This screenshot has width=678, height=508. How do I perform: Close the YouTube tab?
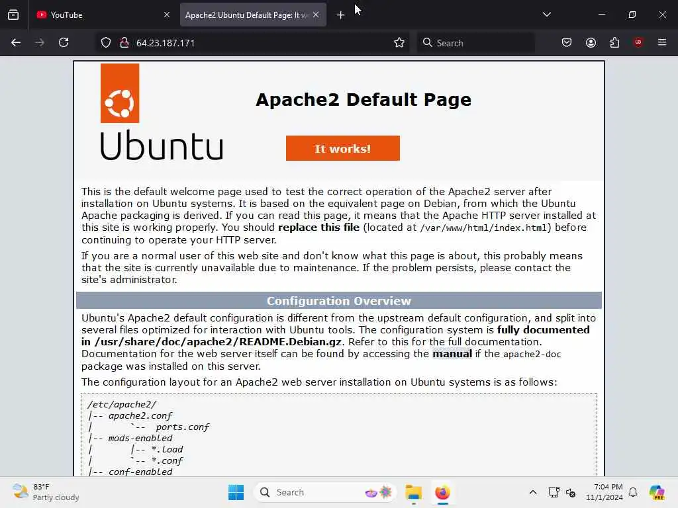pyautogui.click(x=167, y=15)
